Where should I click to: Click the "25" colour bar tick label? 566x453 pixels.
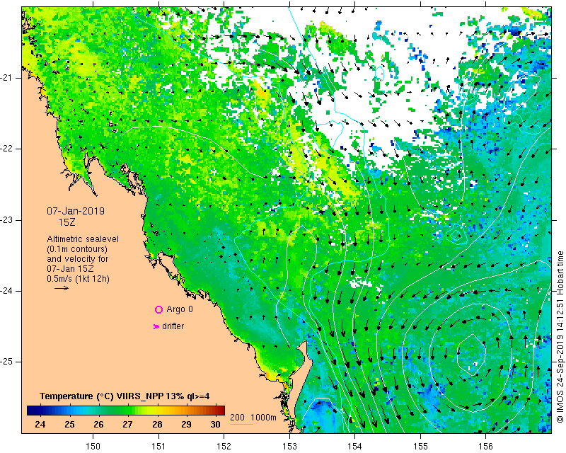tap(69, 424)
